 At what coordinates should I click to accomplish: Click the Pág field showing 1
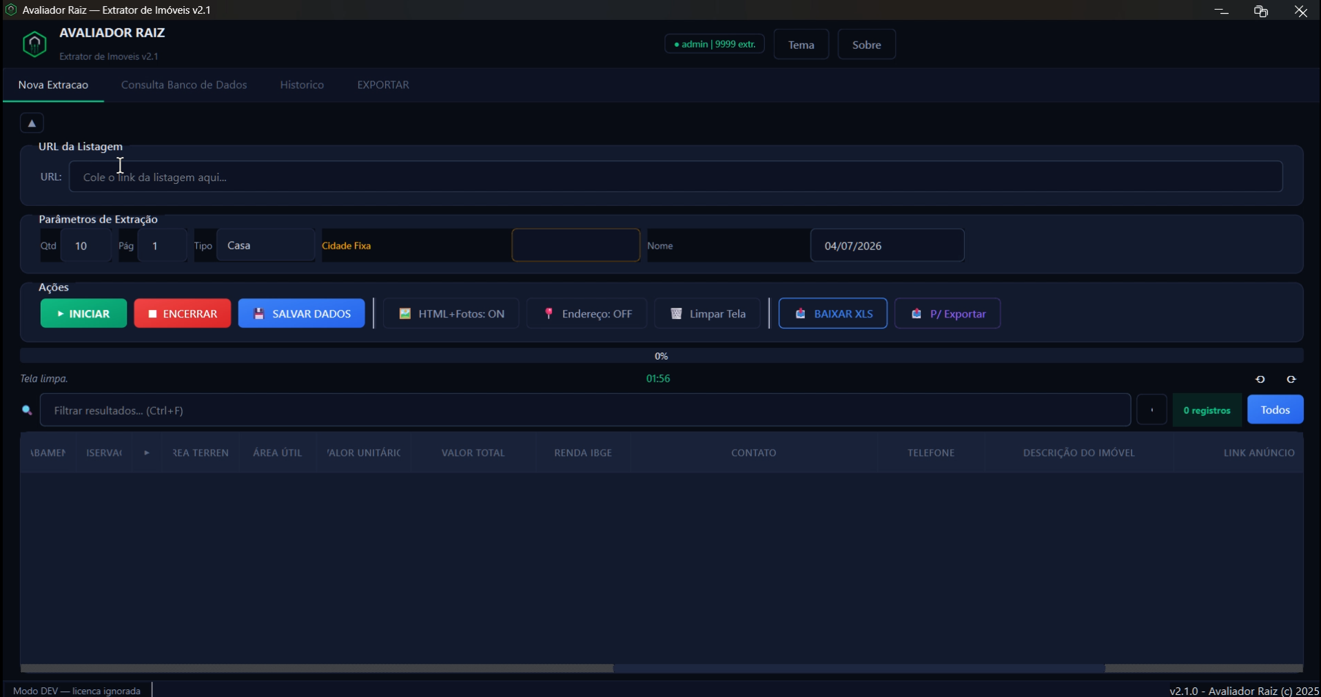tap(162, 246)
